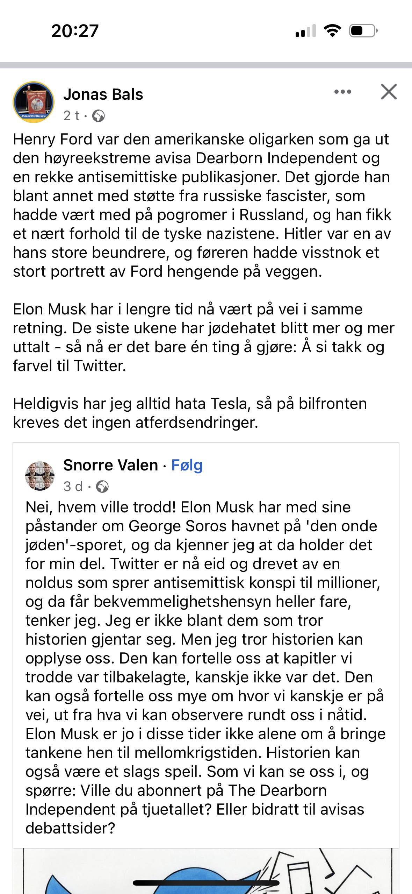Tap the globe icon beside '3 d'
The height and width of the screenshot is (894, 412).
pyautogui.click(x=102, y=487)
